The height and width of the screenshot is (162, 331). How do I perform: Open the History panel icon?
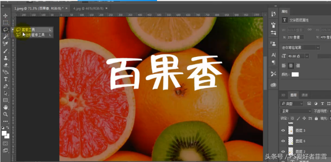[273, 14]
